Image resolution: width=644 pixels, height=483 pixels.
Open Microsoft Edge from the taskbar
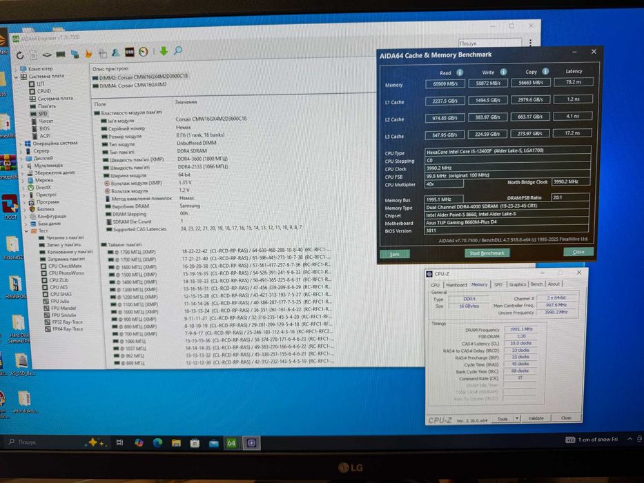pos(157,442)
